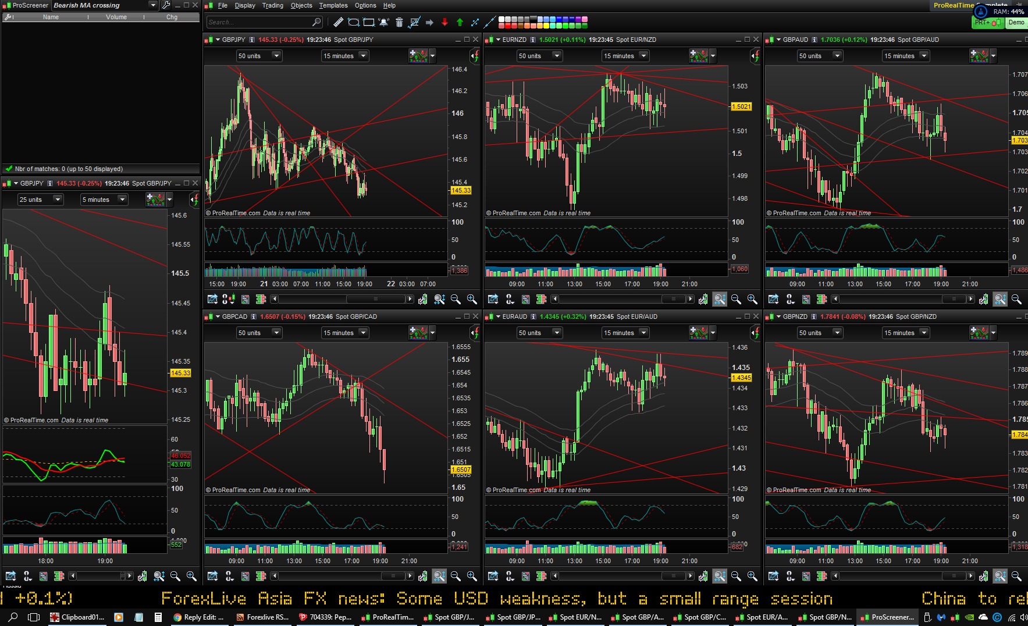The image size is (1028, 626).
Task: Click the alert bell icon
Action: [384, 22]
